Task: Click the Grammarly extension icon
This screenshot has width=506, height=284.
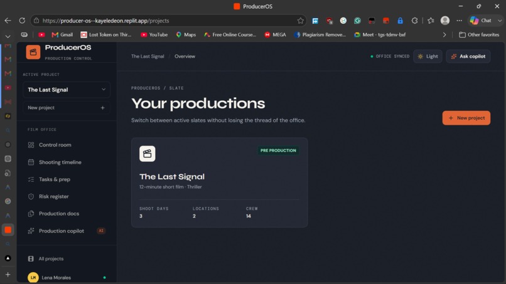Action: [x=357, y=21]
